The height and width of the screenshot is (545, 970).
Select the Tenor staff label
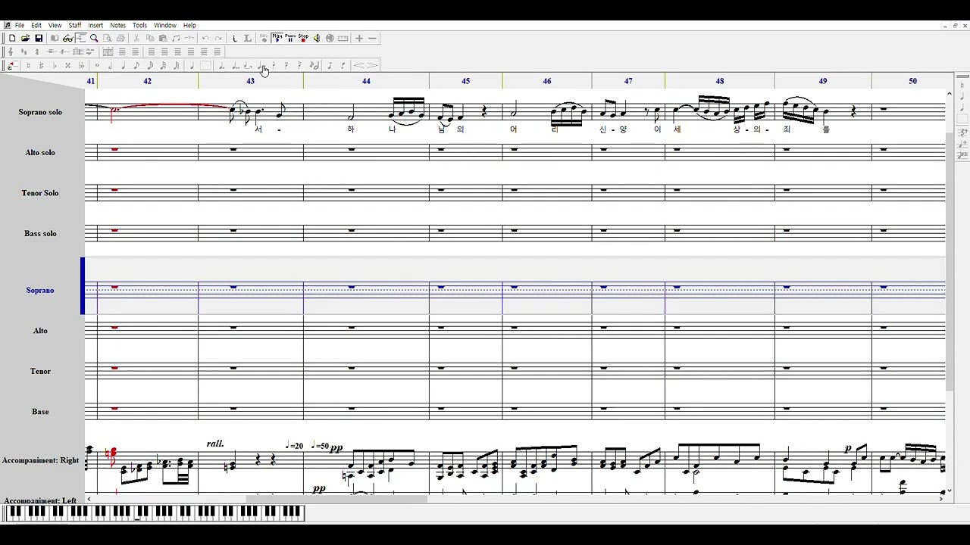pos(40,371)
